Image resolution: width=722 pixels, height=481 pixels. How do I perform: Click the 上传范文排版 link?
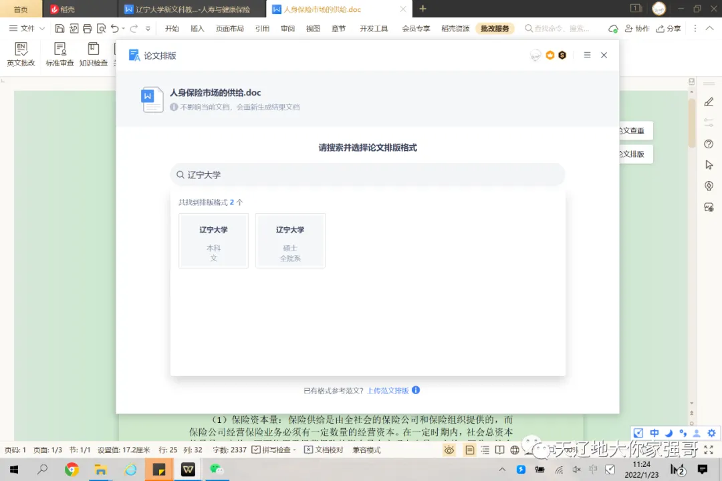click(x=388, y=391)
